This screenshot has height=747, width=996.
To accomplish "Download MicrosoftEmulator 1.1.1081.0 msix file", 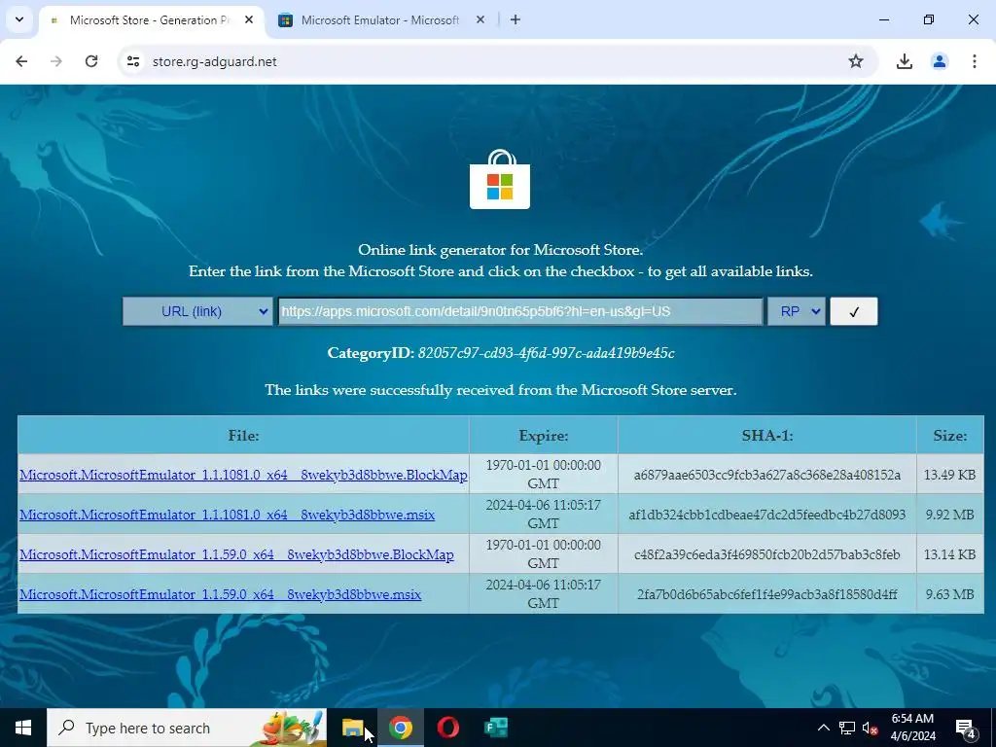I will click(227, 515).
